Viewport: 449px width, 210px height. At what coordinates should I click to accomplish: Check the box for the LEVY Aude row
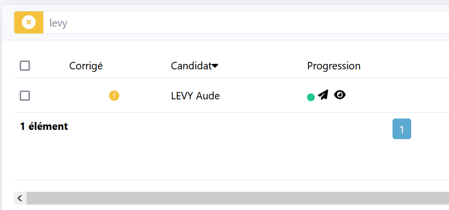coord(25,96)
